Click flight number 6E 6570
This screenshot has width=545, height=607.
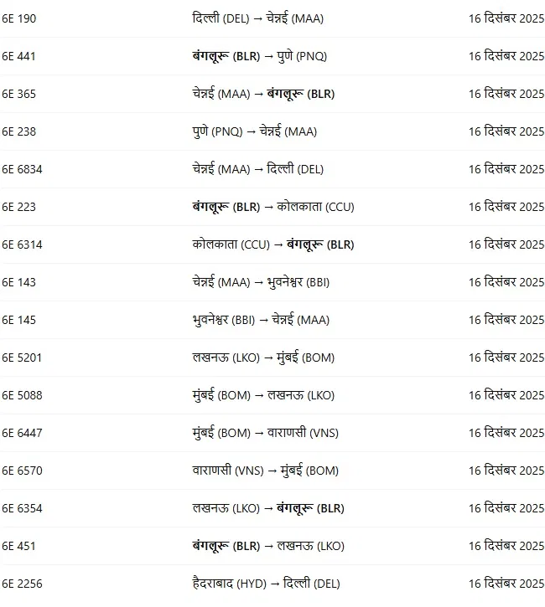click(x=23, y=471)
